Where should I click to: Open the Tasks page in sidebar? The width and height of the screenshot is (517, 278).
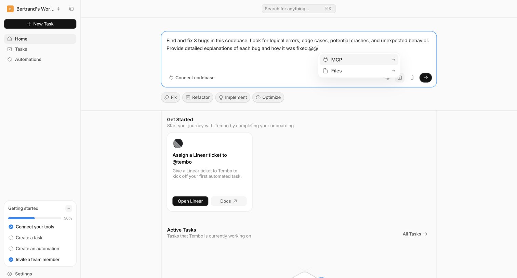tap(40, 49)
